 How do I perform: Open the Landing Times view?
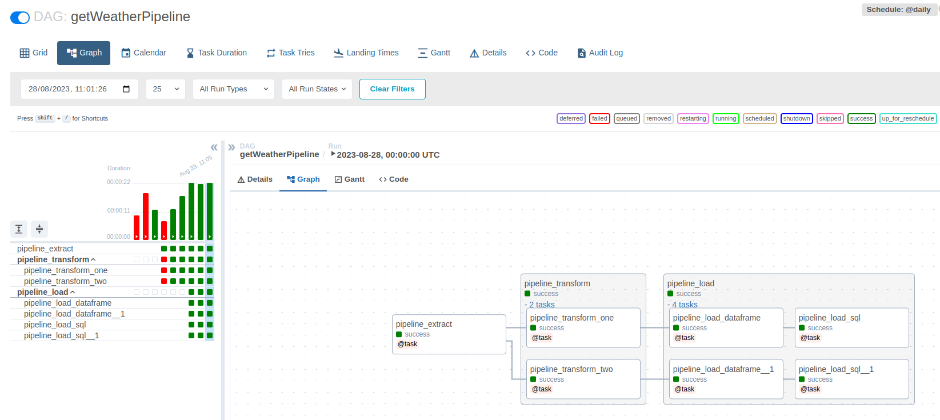[x=366, y=53]
